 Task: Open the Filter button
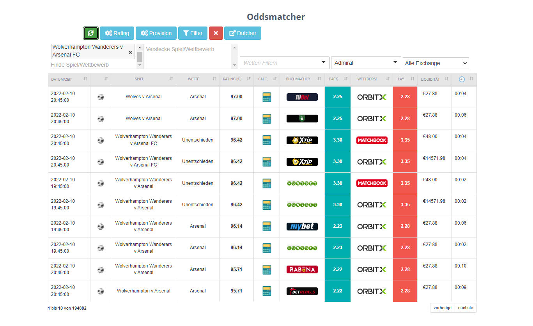193,33
